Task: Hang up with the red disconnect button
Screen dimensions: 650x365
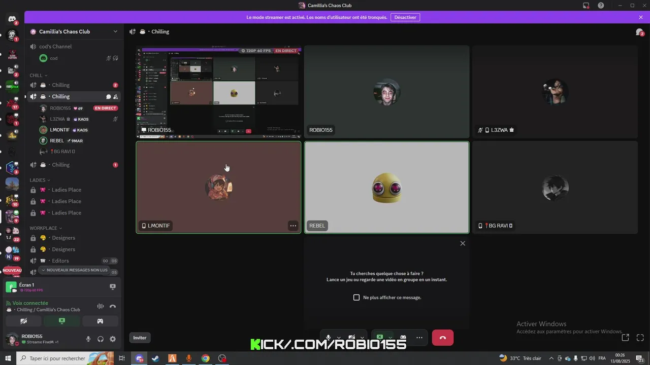Action: [x=443, y=338]
